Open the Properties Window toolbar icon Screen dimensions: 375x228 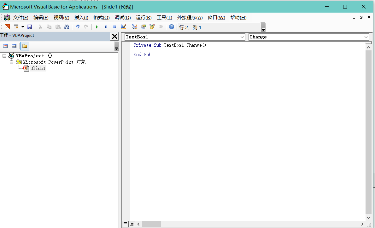143,27
